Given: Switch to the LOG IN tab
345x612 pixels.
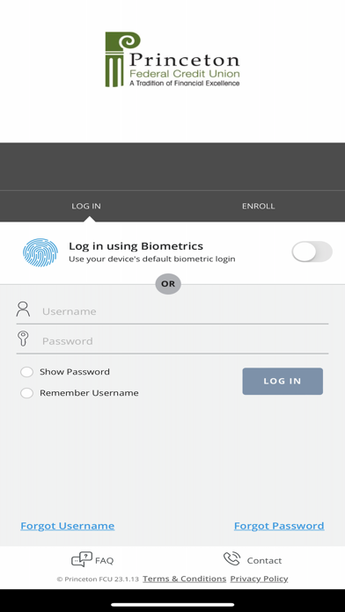Looking at the screenshot, I should click(x=86, y=206).
